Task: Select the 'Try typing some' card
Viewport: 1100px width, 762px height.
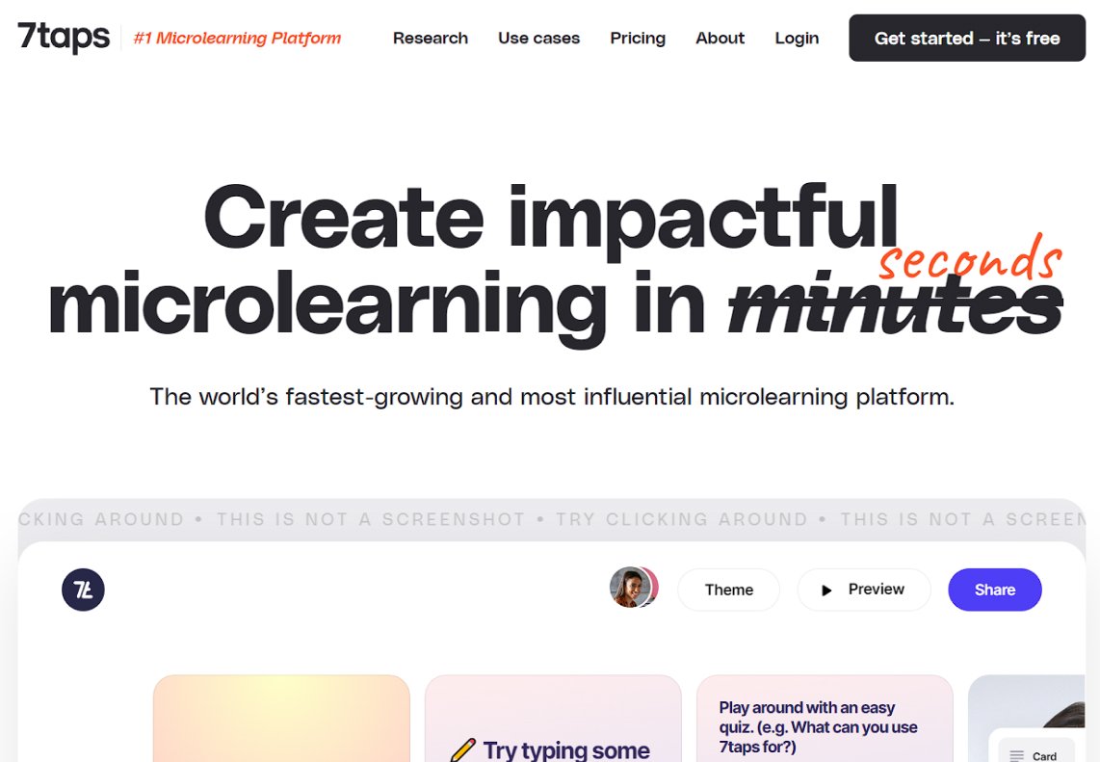Action: 553,719
